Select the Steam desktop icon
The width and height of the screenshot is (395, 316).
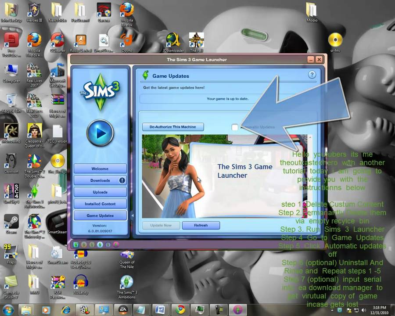click(11, 224)
